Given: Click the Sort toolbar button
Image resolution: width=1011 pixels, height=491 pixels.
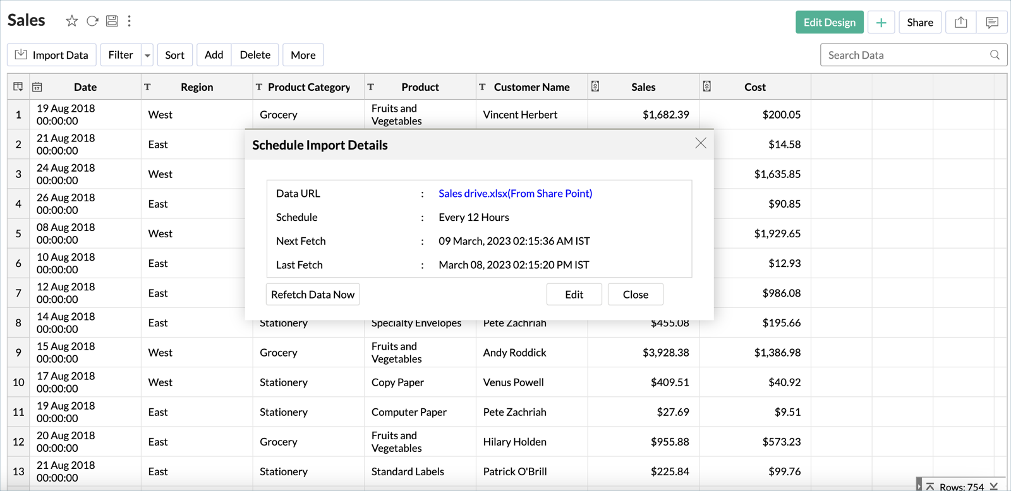Looking at the screenshot, I should (x=174, y=55).
